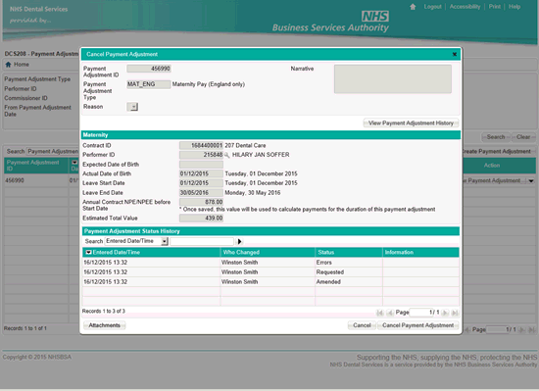539x391 pixels.
Task: Click Expected Date of Birth field
Action: 201,165
